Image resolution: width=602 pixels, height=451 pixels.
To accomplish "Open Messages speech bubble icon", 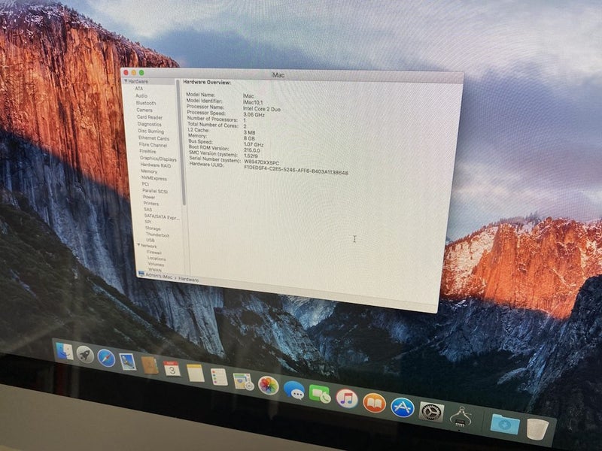I will [x=294, y=390].
